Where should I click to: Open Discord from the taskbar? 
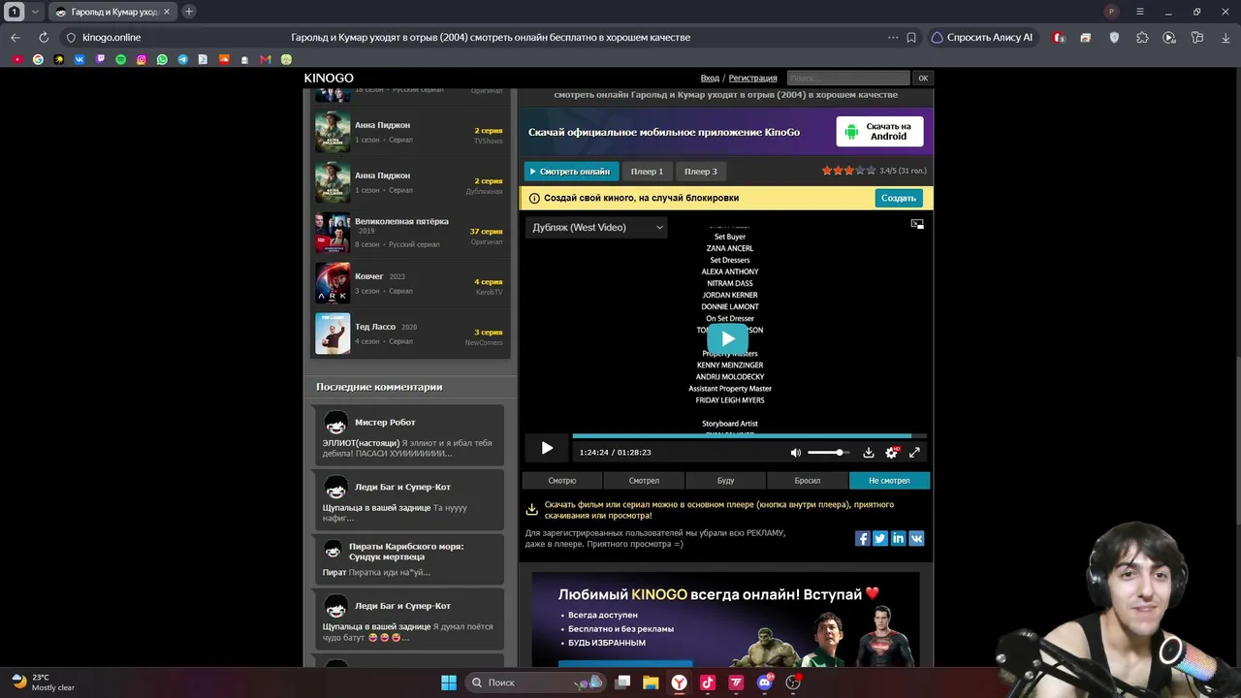765,682
